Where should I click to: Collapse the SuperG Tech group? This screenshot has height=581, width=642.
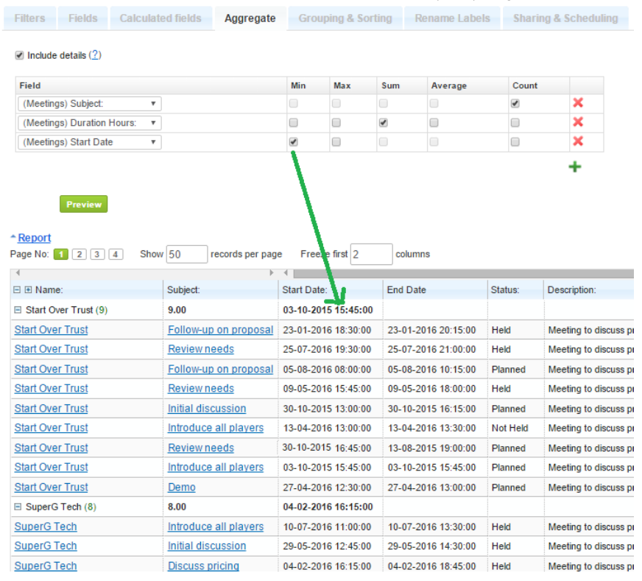pos(18,507)
